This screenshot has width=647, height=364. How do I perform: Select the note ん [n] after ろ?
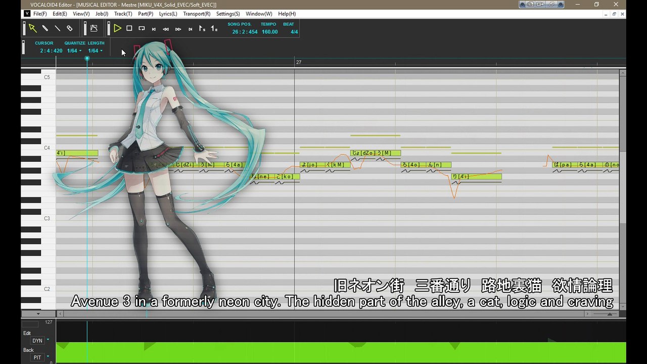click(438, 165)
